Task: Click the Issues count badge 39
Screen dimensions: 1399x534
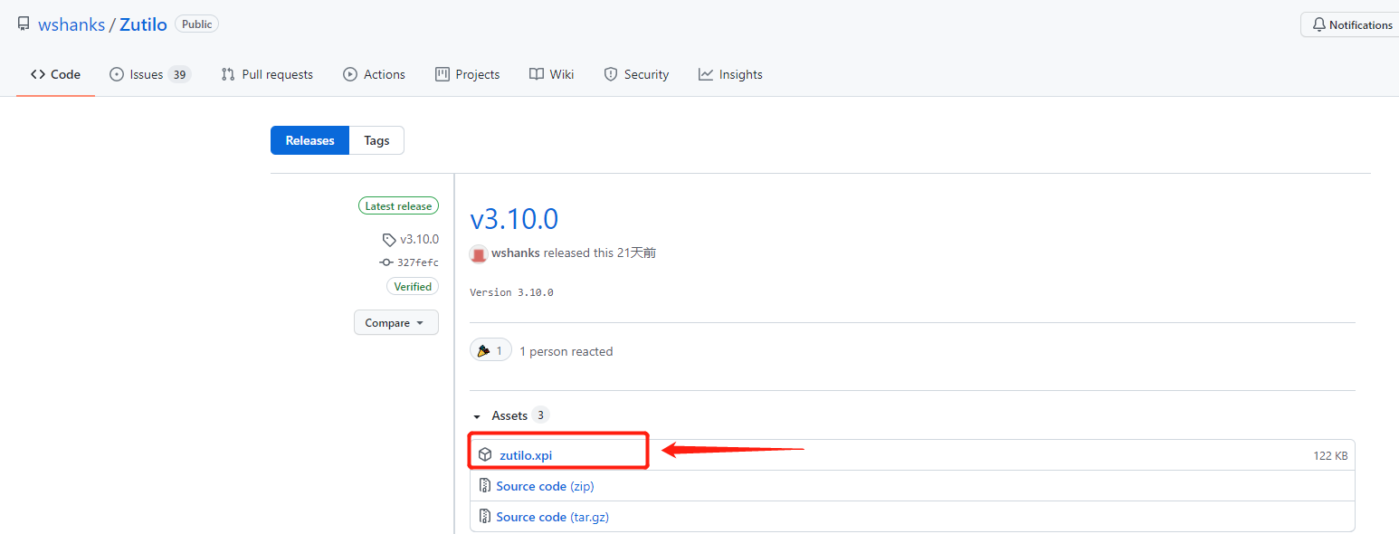Action: pyautogui.click(x=179, y=74)
